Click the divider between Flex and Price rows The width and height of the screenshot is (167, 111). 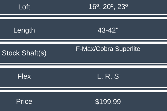[83, 90]
